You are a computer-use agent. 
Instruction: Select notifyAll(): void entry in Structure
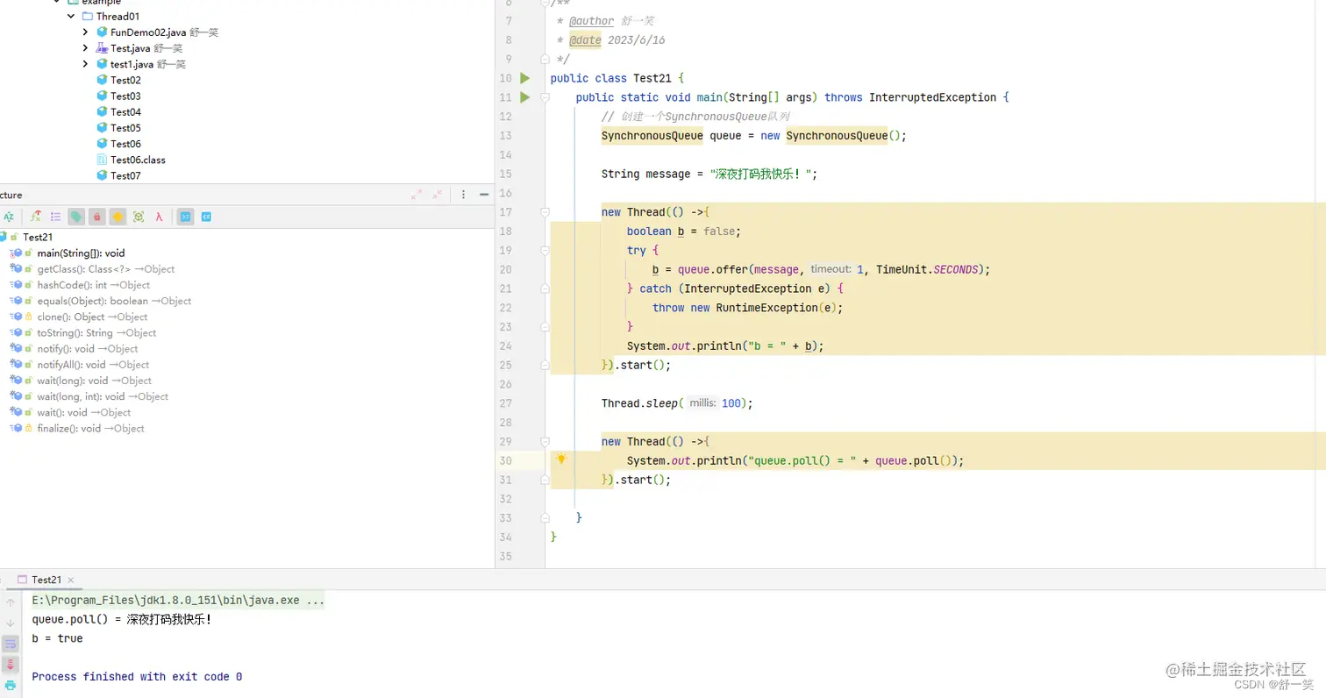click(93, 365)
